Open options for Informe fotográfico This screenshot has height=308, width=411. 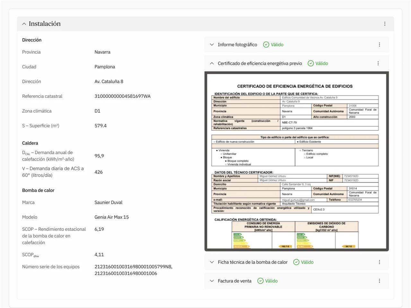tap(379, 45)
